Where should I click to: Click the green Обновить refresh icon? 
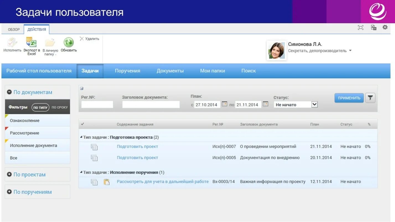click(x=69, y=42)
